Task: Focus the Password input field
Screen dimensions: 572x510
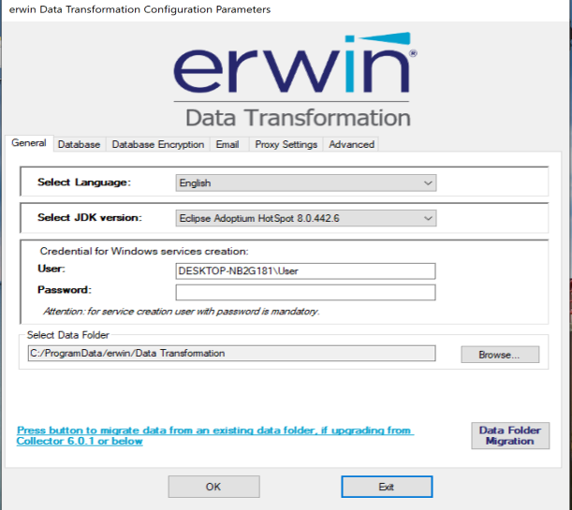Action: tap(305, 292)
